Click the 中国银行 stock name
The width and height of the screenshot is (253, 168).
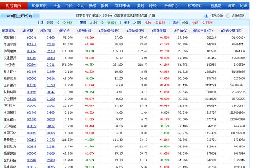10,112
